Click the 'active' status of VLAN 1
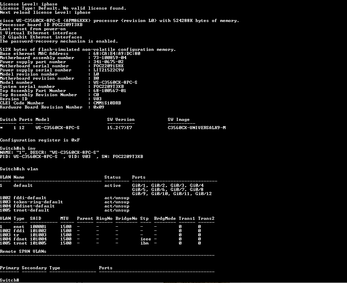Viewport: 347px width, 283px height. coord(113,186)
